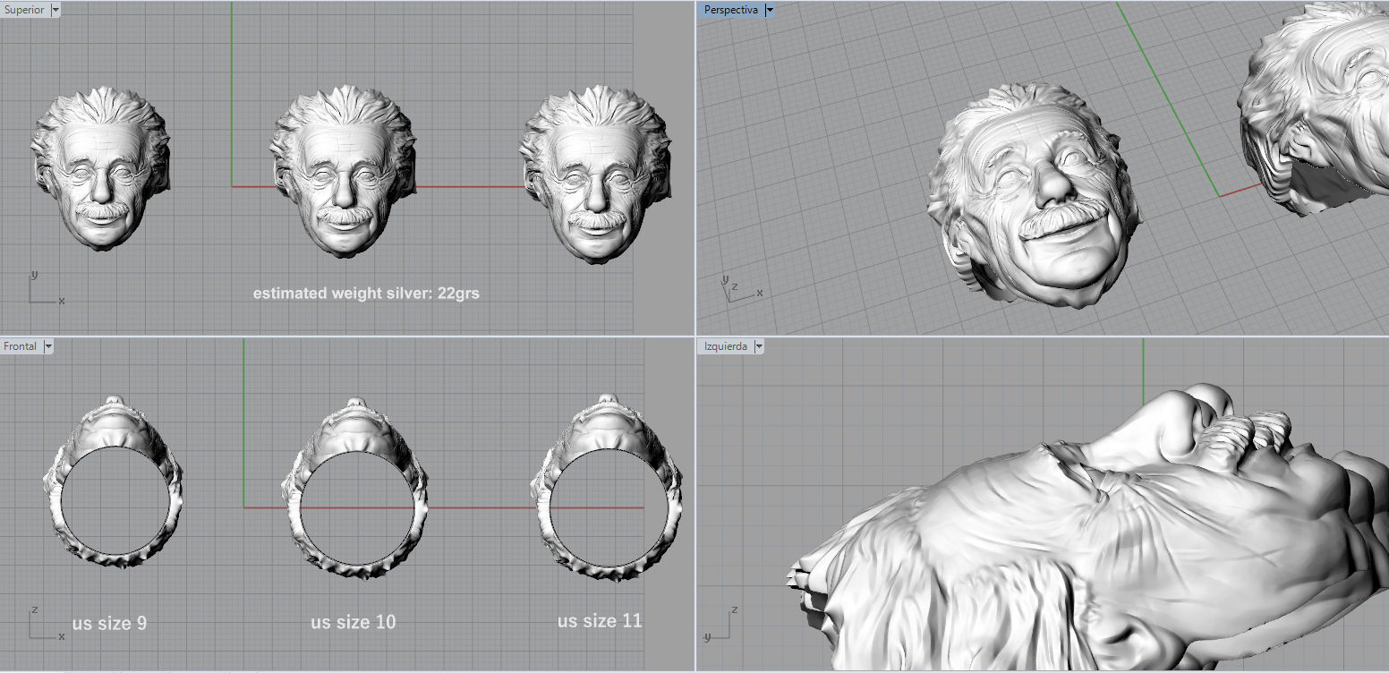Activate the Frontal viewport title label
This screenshot has height=673, width=1389.
tap(21, 346)
